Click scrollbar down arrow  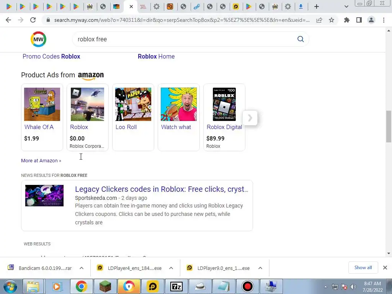(x=389, y=253)
